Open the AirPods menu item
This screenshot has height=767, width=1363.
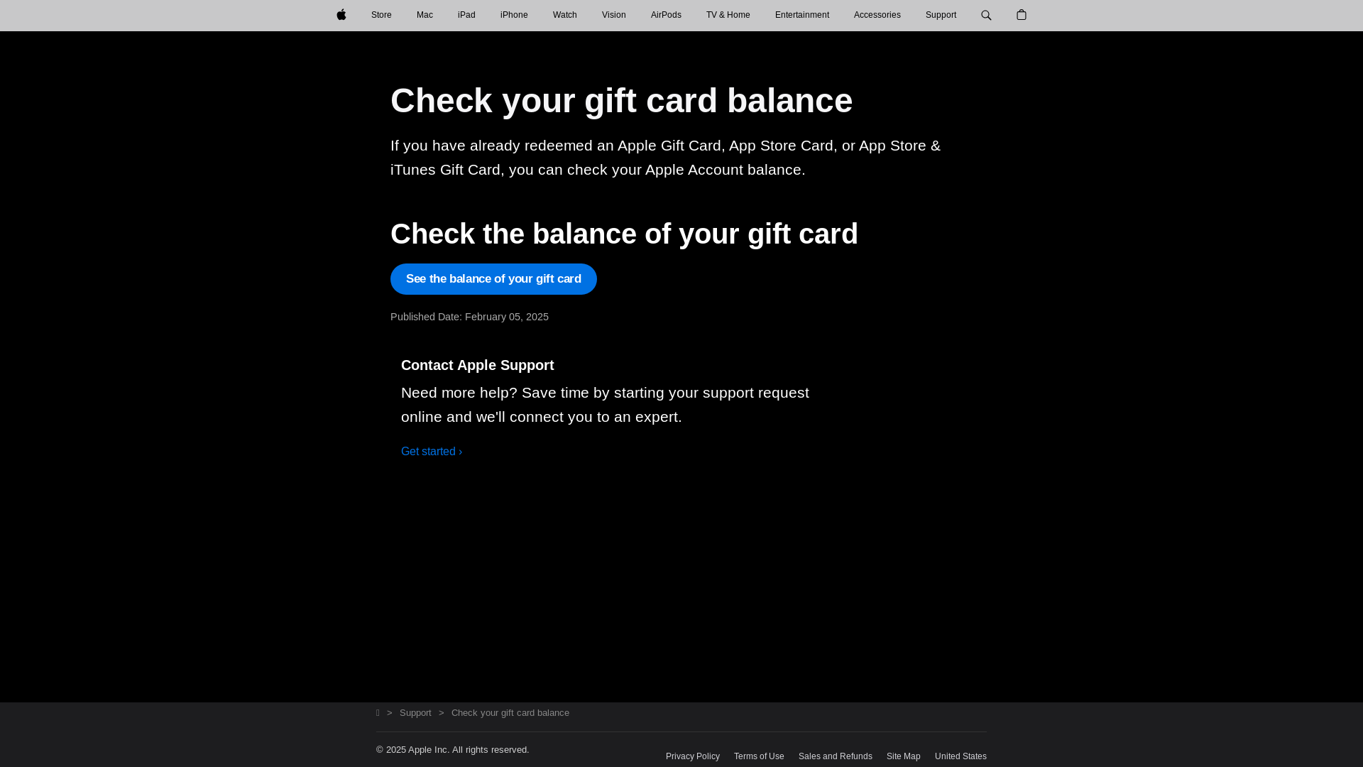[666, 15]
